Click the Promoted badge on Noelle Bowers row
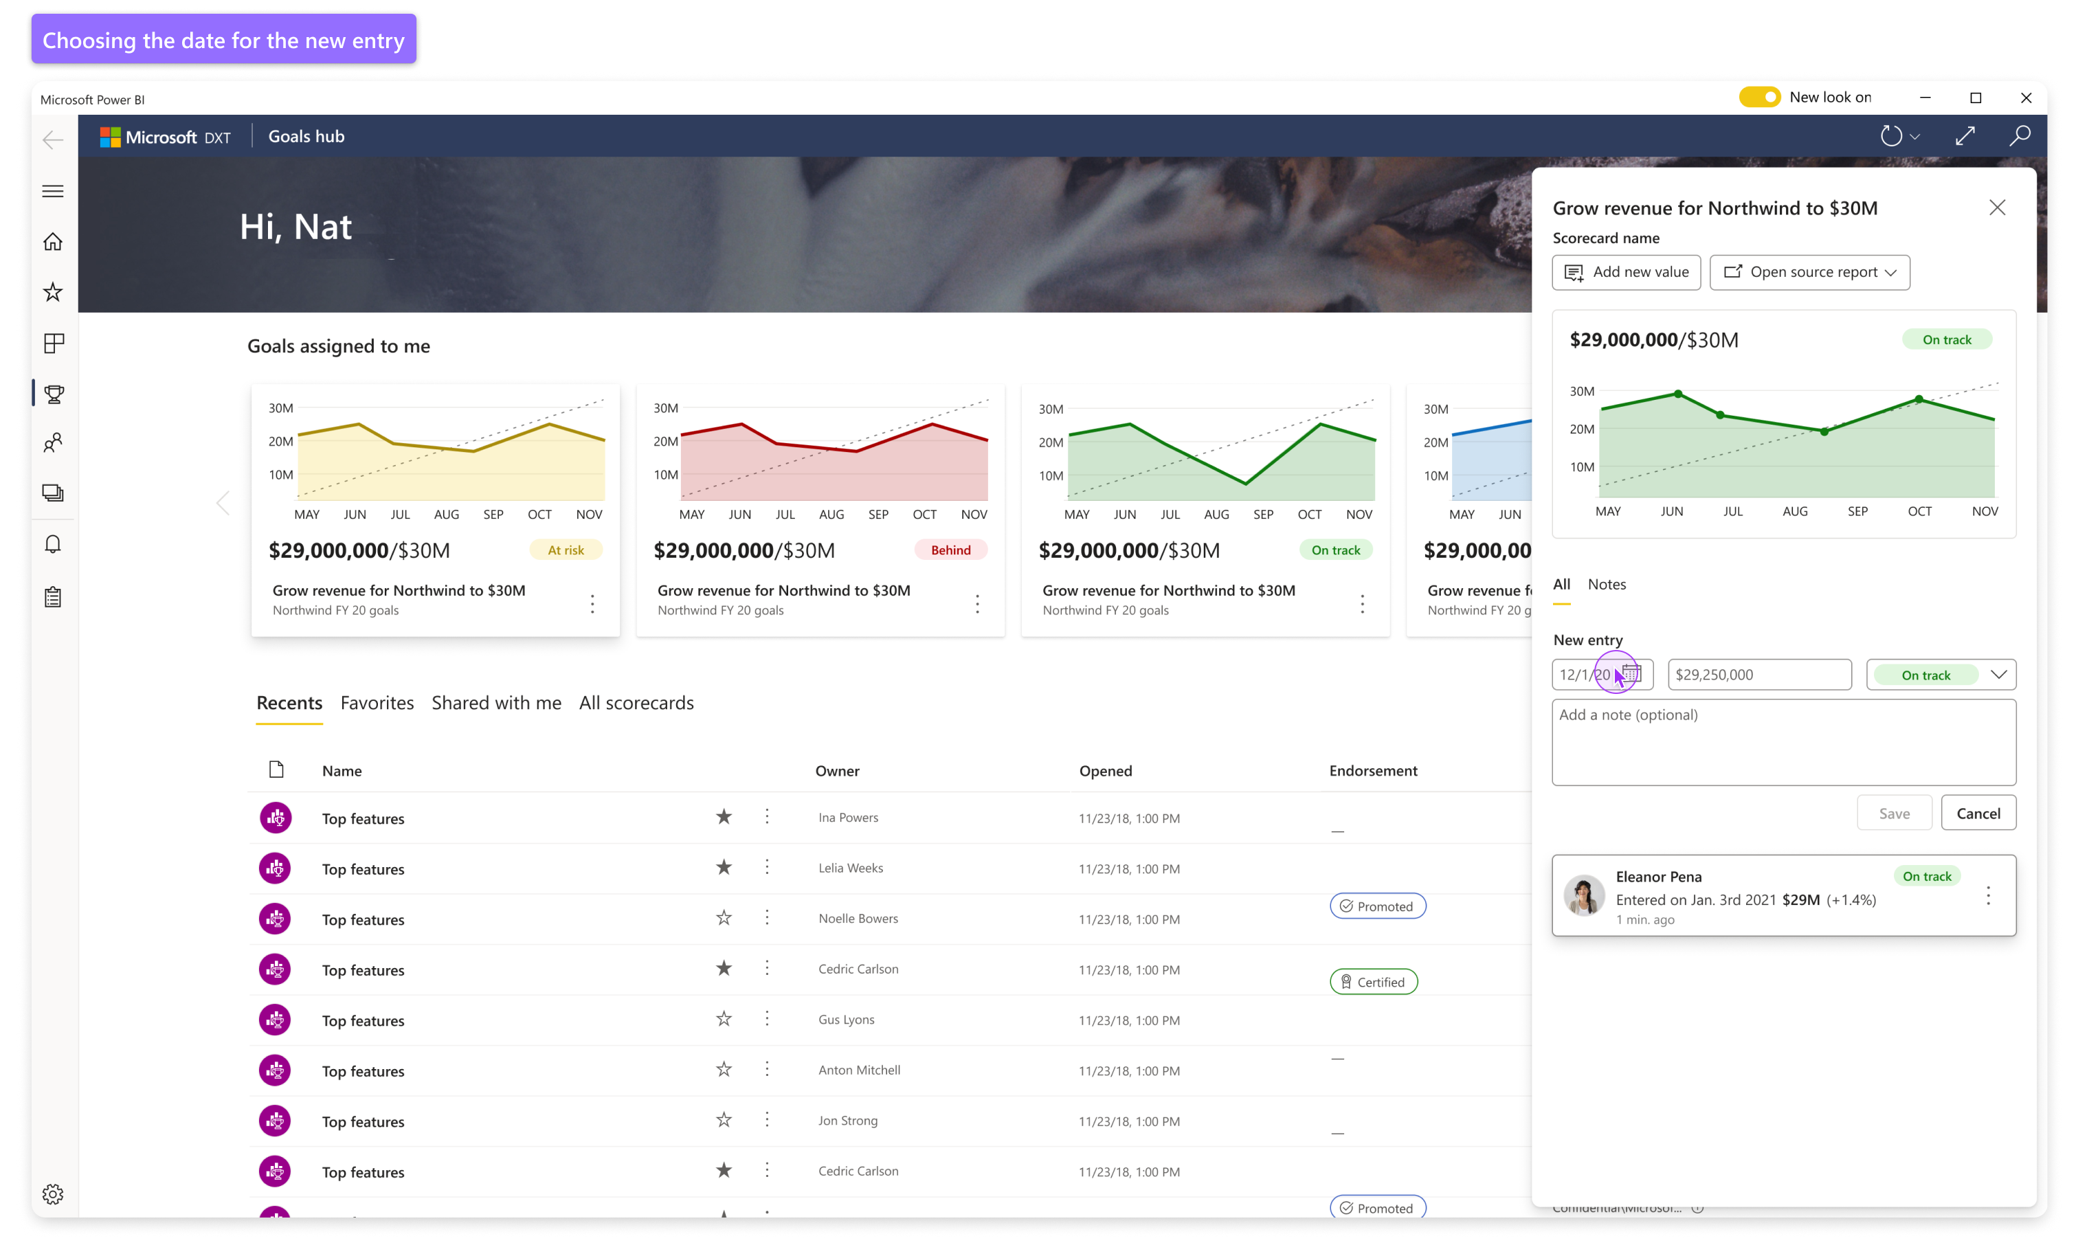 (1378, 906)
